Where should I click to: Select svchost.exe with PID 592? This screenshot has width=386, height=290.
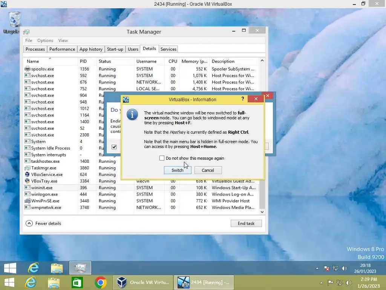[141, 76]
